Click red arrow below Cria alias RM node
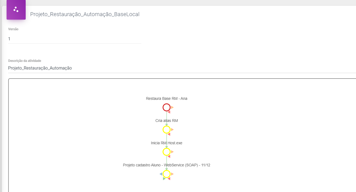The height and width of the screenshot is (192, 356). tap(169, 134)
